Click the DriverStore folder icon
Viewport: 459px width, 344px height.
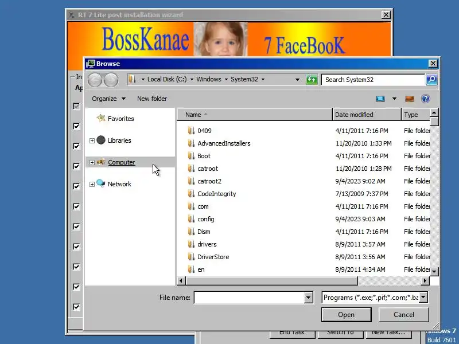click(191, 257)
